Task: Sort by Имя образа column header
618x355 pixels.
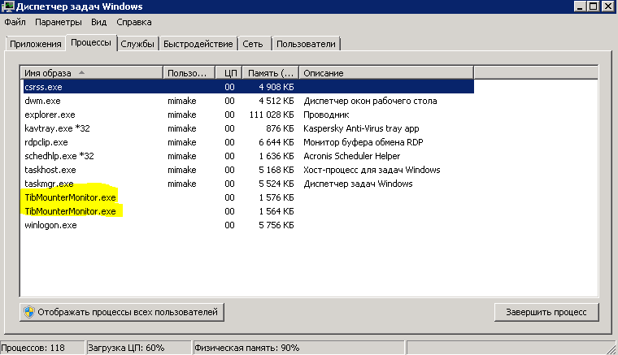Action: pyautogui.click(x=91, y=73)
